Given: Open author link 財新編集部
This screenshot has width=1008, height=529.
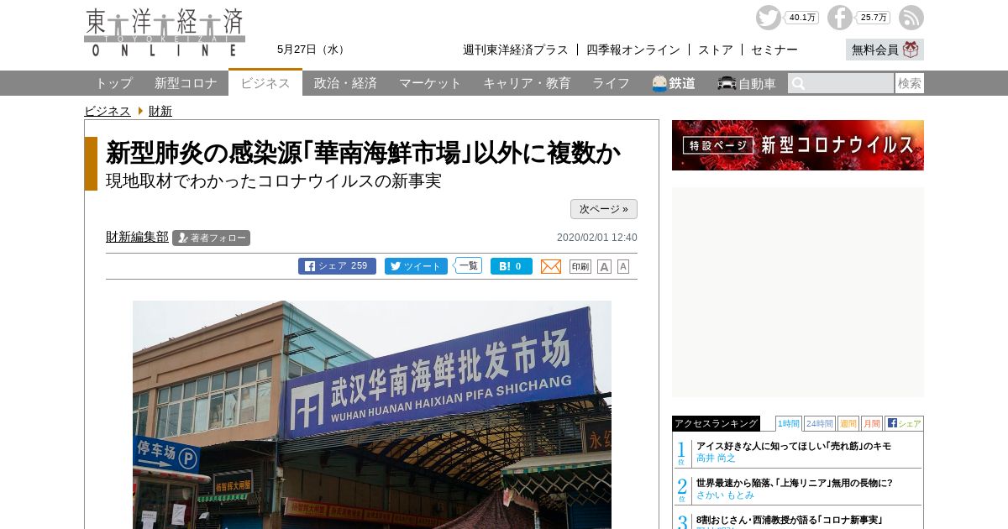Looking at the screenshot, I should (x=137, y=237).
